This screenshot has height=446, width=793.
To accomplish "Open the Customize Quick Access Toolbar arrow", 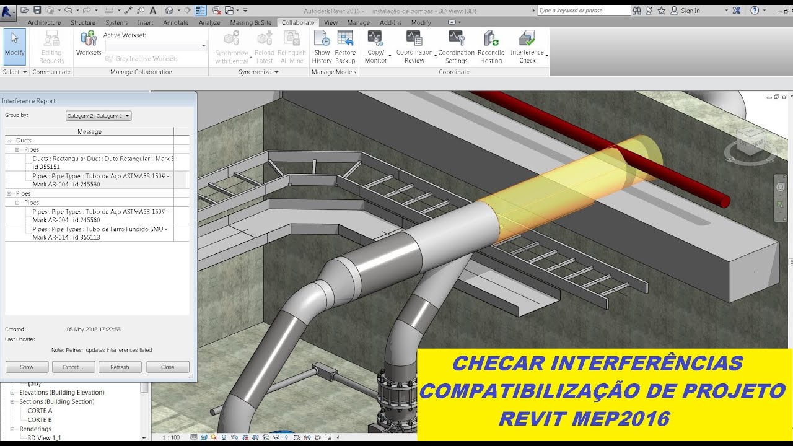I will pyautogui.click(x=245, y=10).
